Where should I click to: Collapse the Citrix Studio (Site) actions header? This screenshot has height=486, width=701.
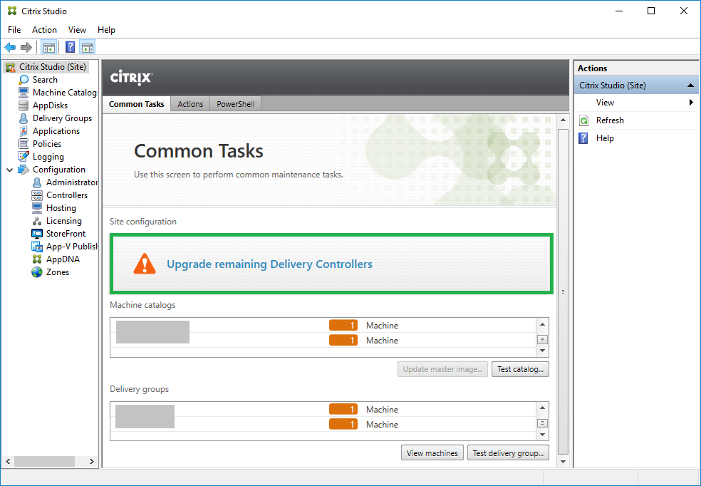click(x=690, y=86)
